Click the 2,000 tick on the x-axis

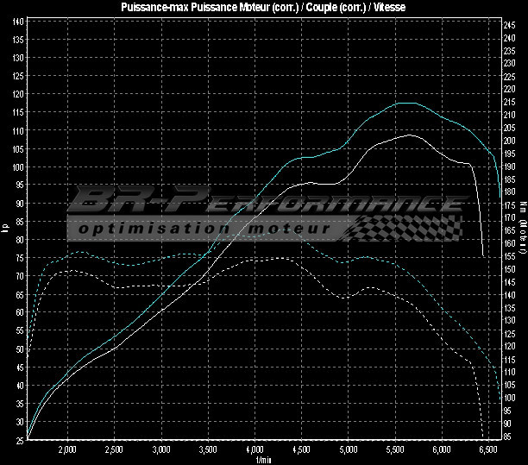[68, 450]
